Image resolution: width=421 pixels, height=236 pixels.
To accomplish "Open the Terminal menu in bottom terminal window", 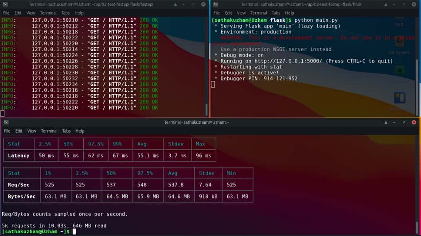I will tap(49, 131).
